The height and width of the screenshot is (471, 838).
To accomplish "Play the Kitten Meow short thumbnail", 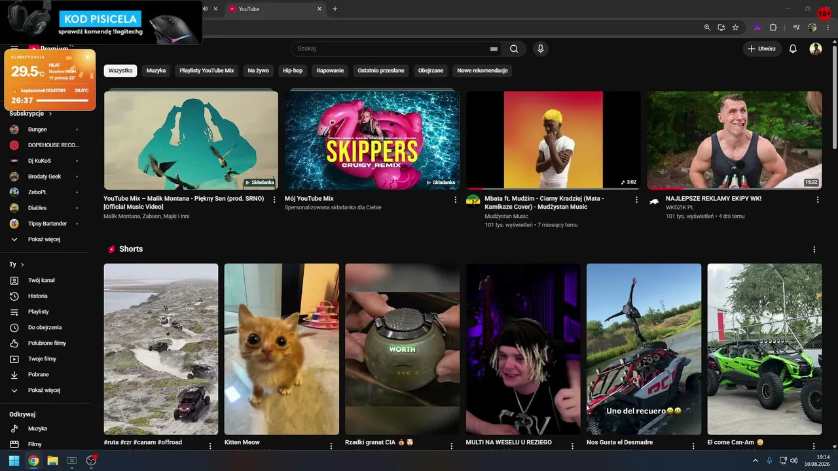I will [x=282, y=349].
